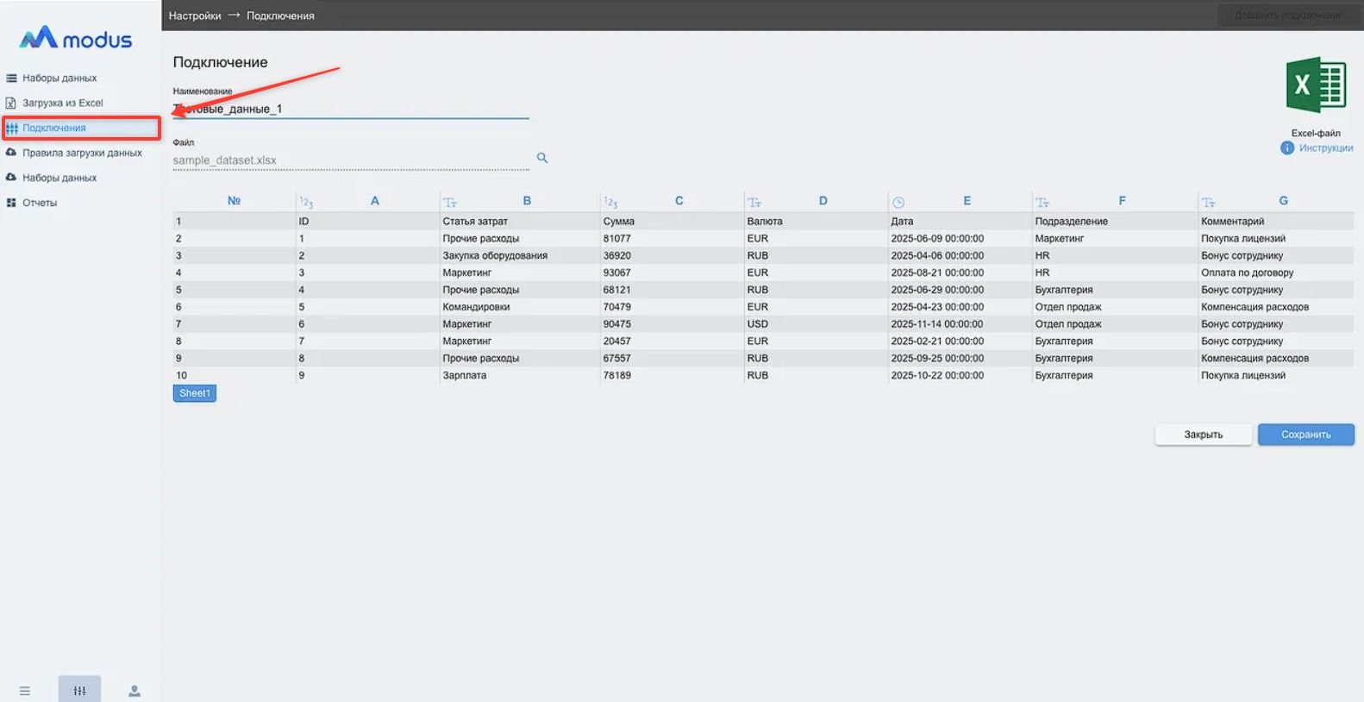
Task: Open the Инструкции link
Action: point(1325,148)
